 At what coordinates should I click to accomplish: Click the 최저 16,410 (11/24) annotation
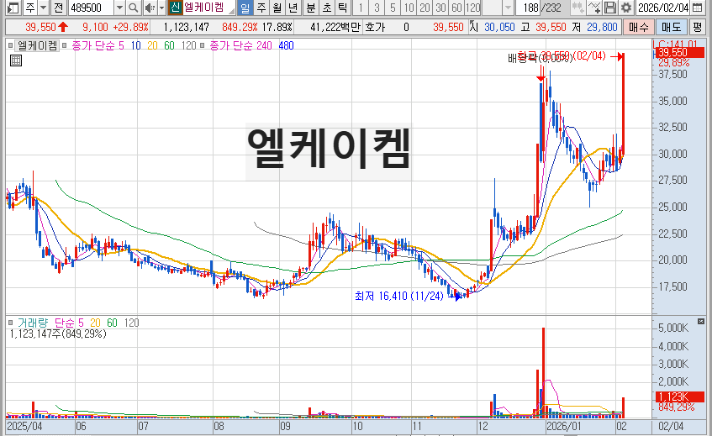398,297
